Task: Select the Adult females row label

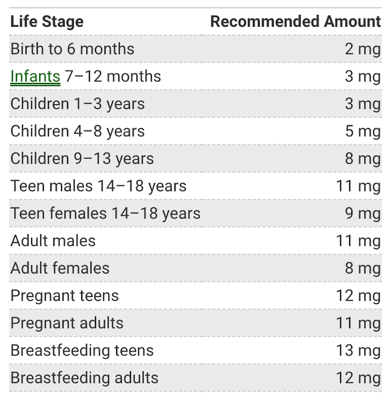Action: (60, 268)
